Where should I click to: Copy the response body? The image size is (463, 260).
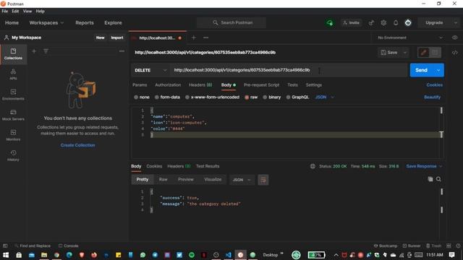(430, 179)
